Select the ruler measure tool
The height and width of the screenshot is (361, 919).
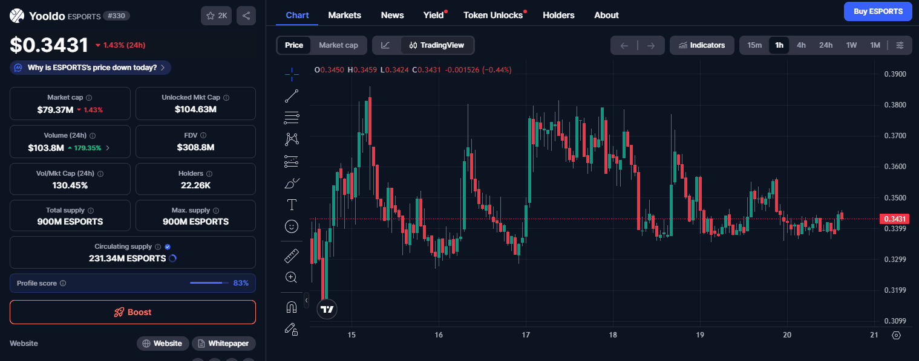point(292,256)
